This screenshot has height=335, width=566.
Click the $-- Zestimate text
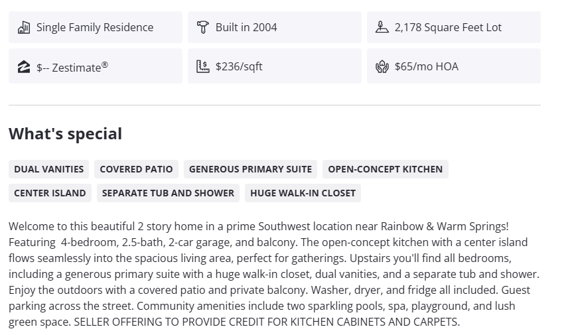[x=72, y=67]
